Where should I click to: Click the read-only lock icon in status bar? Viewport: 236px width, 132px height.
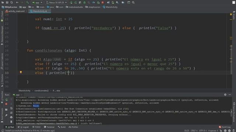tap(221, 131)
